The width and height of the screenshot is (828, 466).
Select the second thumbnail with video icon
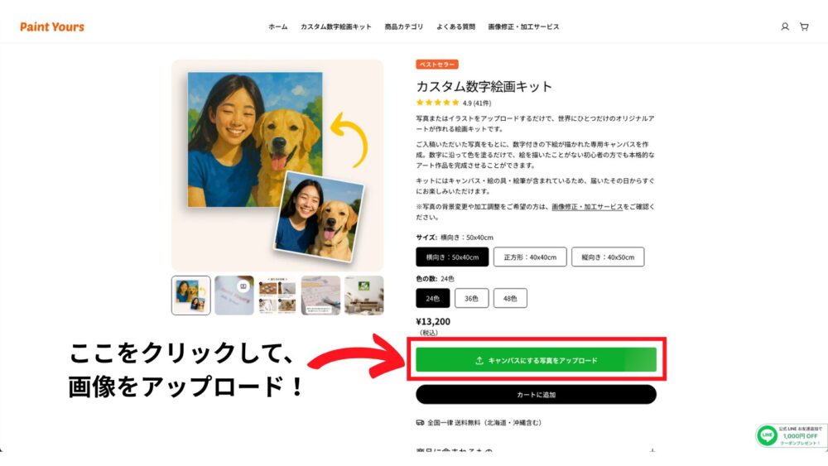234,295
